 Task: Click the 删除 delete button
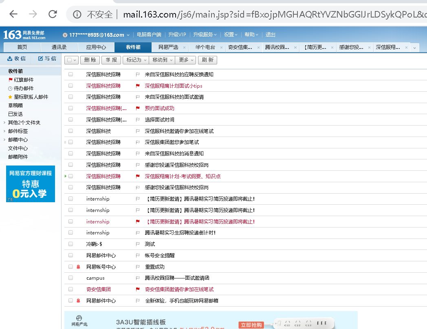90,60
